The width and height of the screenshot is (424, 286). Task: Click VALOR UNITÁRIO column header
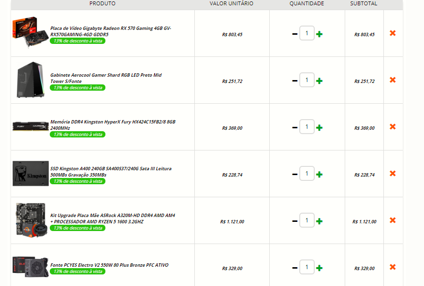[232, 3]
